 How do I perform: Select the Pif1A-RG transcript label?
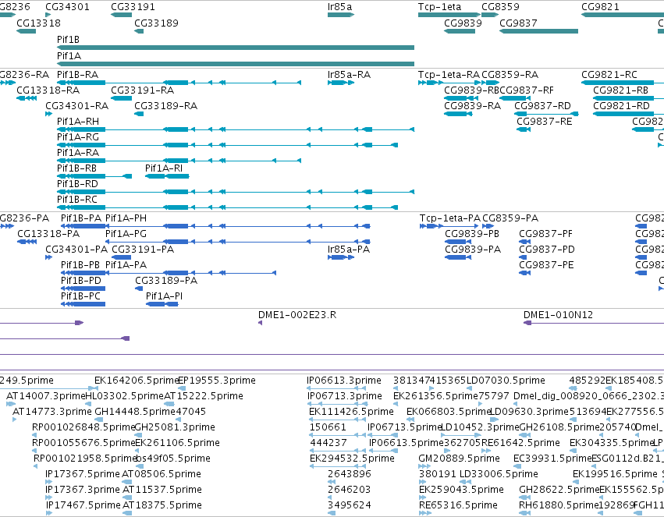78,137
